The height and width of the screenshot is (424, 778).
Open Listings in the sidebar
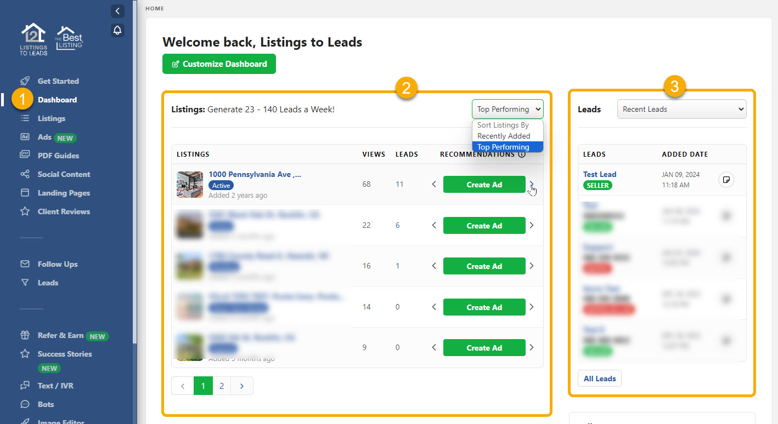[52, 118]
